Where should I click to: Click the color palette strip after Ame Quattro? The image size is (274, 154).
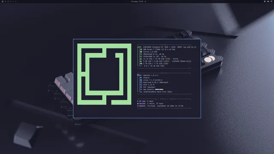pyautogui.click(x=159, y=89)
